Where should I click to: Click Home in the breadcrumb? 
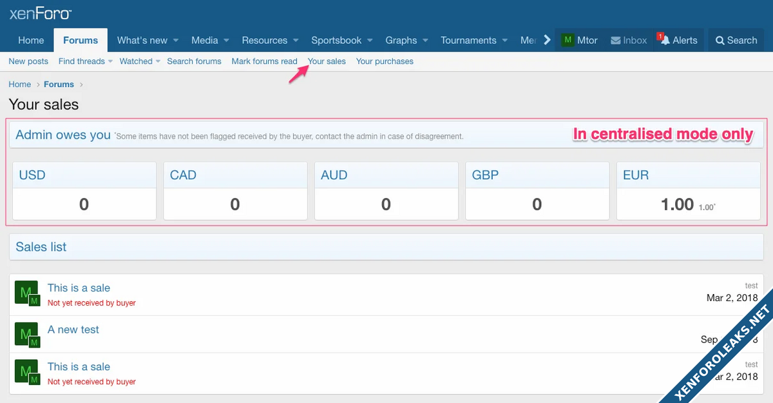(x=20, y=84)
